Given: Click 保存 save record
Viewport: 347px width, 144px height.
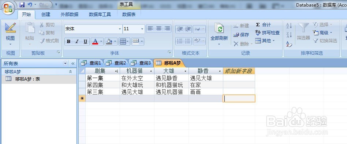Looking at the screenshot, I should pos(241,35).
